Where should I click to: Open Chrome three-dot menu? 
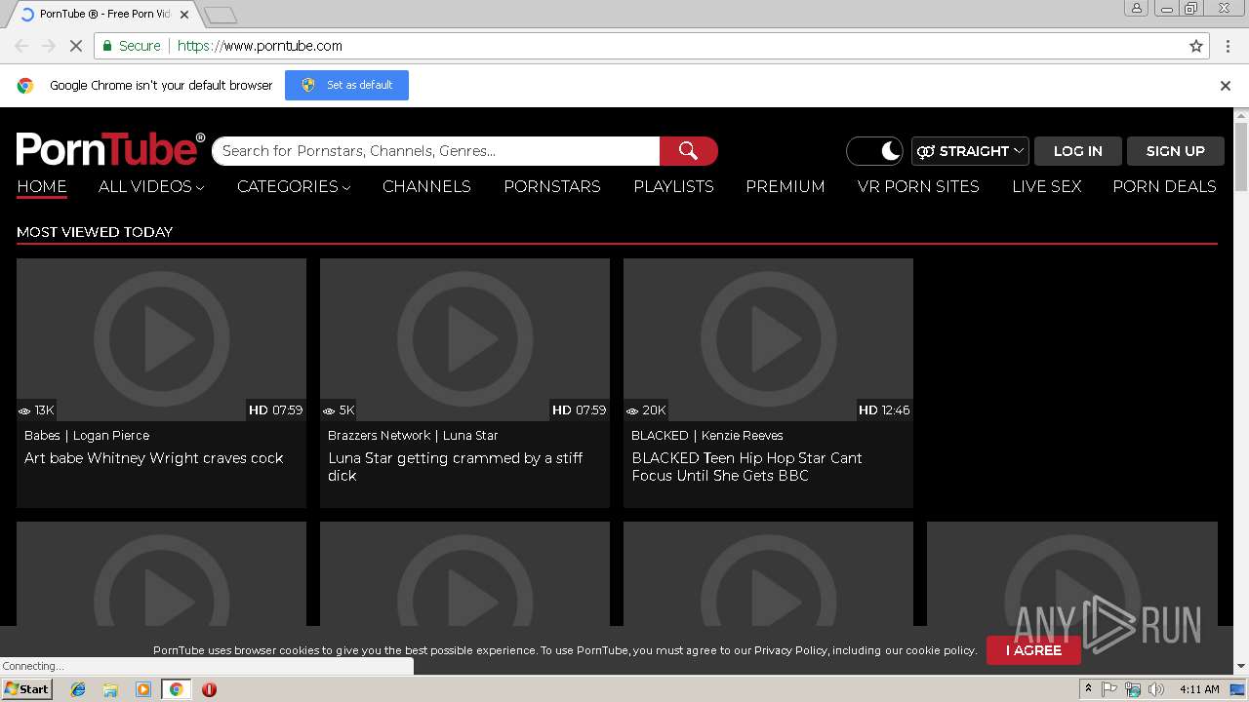(1228, 46)
